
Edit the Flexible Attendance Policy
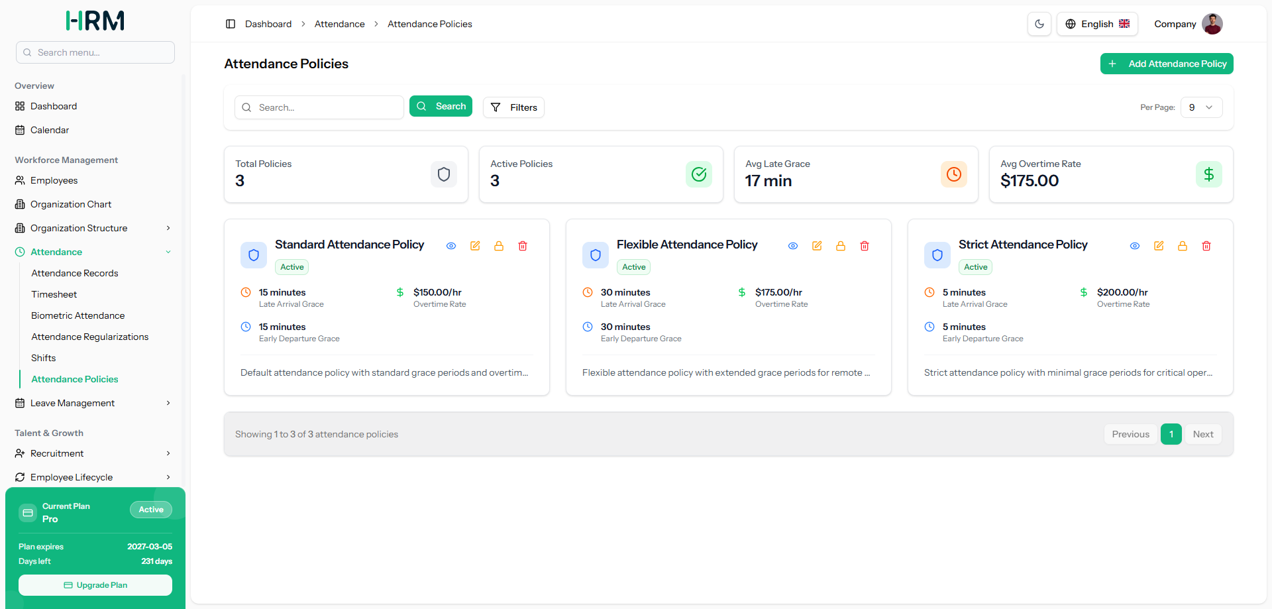pos(817,246)
